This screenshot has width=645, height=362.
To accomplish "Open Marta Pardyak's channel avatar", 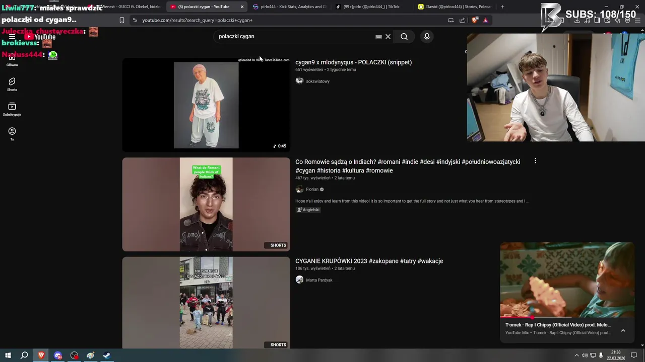I will click(299, 280).
